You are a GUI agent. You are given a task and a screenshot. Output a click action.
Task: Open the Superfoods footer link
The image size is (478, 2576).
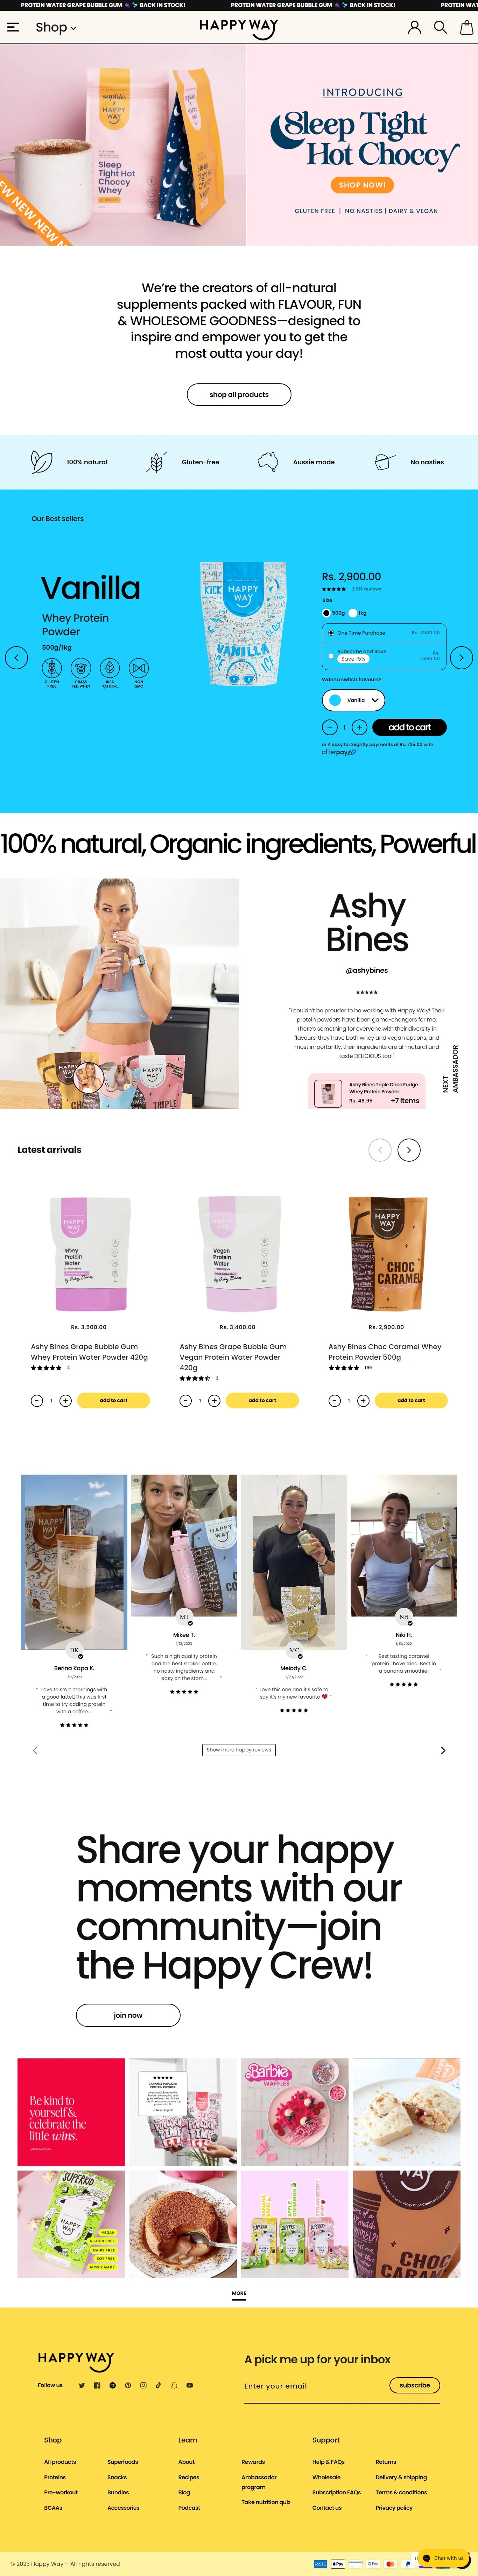[x=123, y=2462]
